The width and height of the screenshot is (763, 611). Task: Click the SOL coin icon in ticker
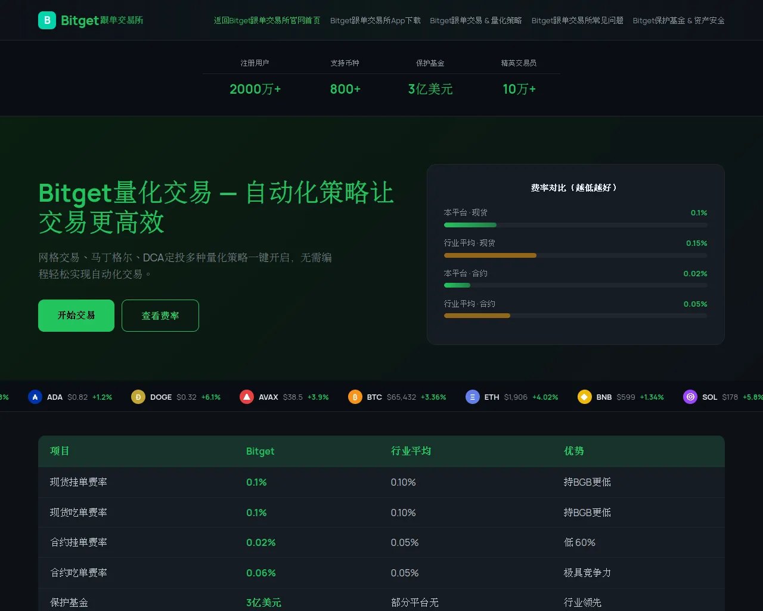[690, 397]
